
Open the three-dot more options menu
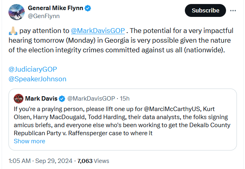233,10
